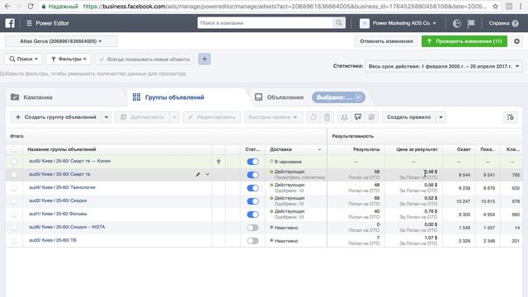
Task: Open the Быстрые правки dropdown
Action: tap(273, 117)
